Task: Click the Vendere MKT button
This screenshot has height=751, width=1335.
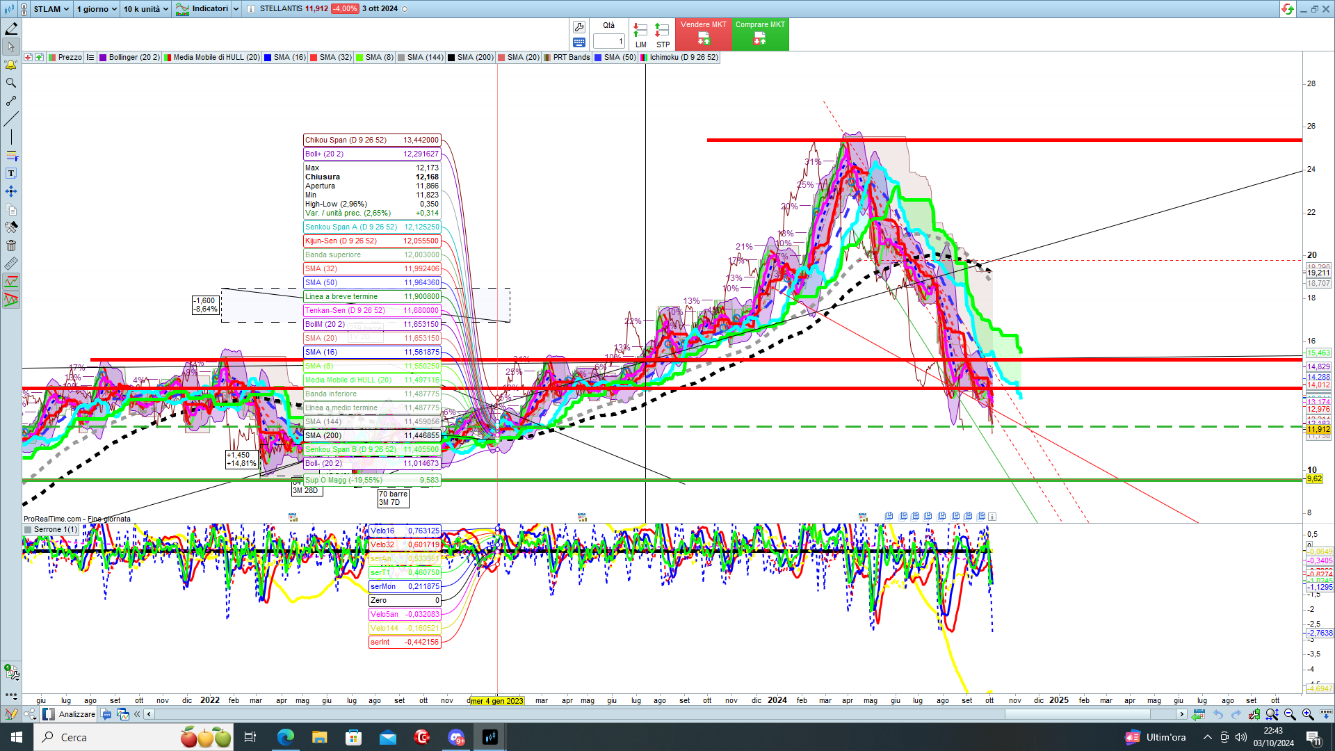Action: 704,34
